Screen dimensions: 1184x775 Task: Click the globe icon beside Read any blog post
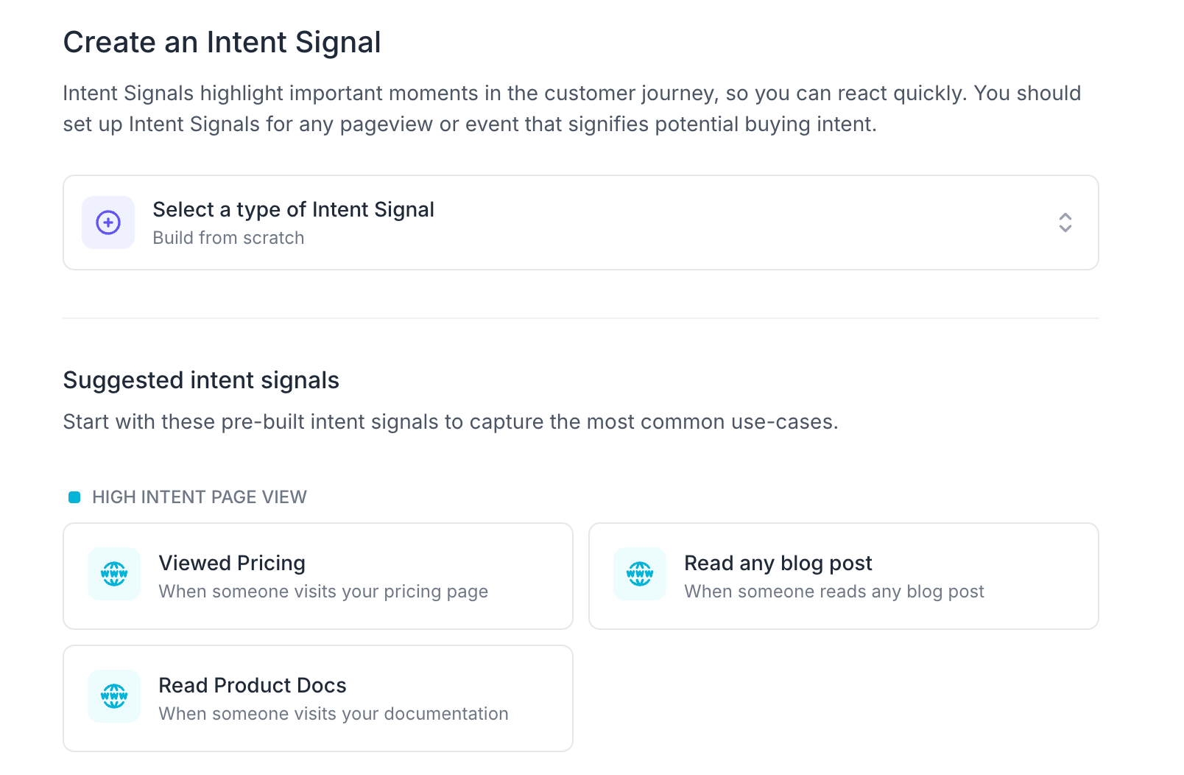640,574
